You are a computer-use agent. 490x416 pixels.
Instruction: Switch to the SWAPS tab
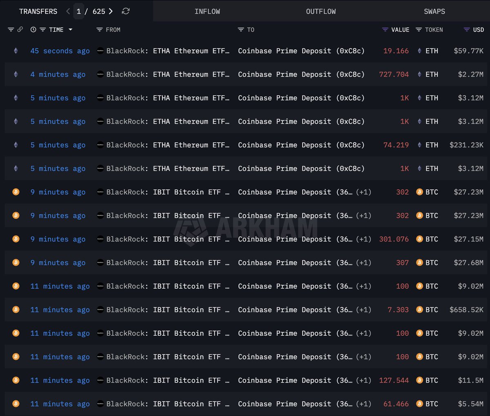coord(434,11)
